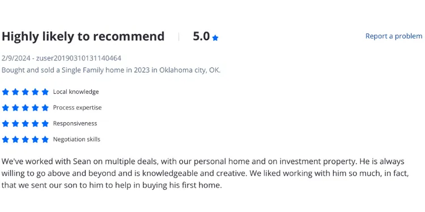Click the Negotiation skills label
Image resolution: width=425 pixels, height=212 pixels.
pos(76,140)
